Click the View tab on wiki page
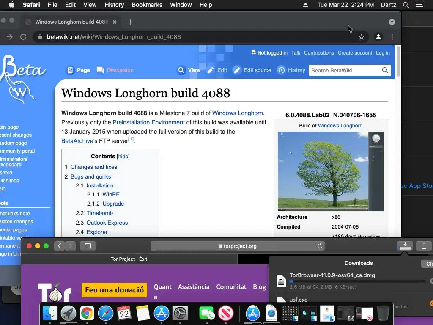This screenshot has width=433, height=325. pyautogui.click(x=189, y=70)
